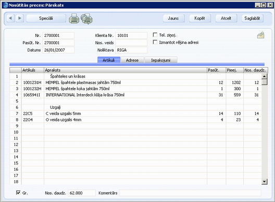Maximize the Nosūtītās preces window

[264, 5]
